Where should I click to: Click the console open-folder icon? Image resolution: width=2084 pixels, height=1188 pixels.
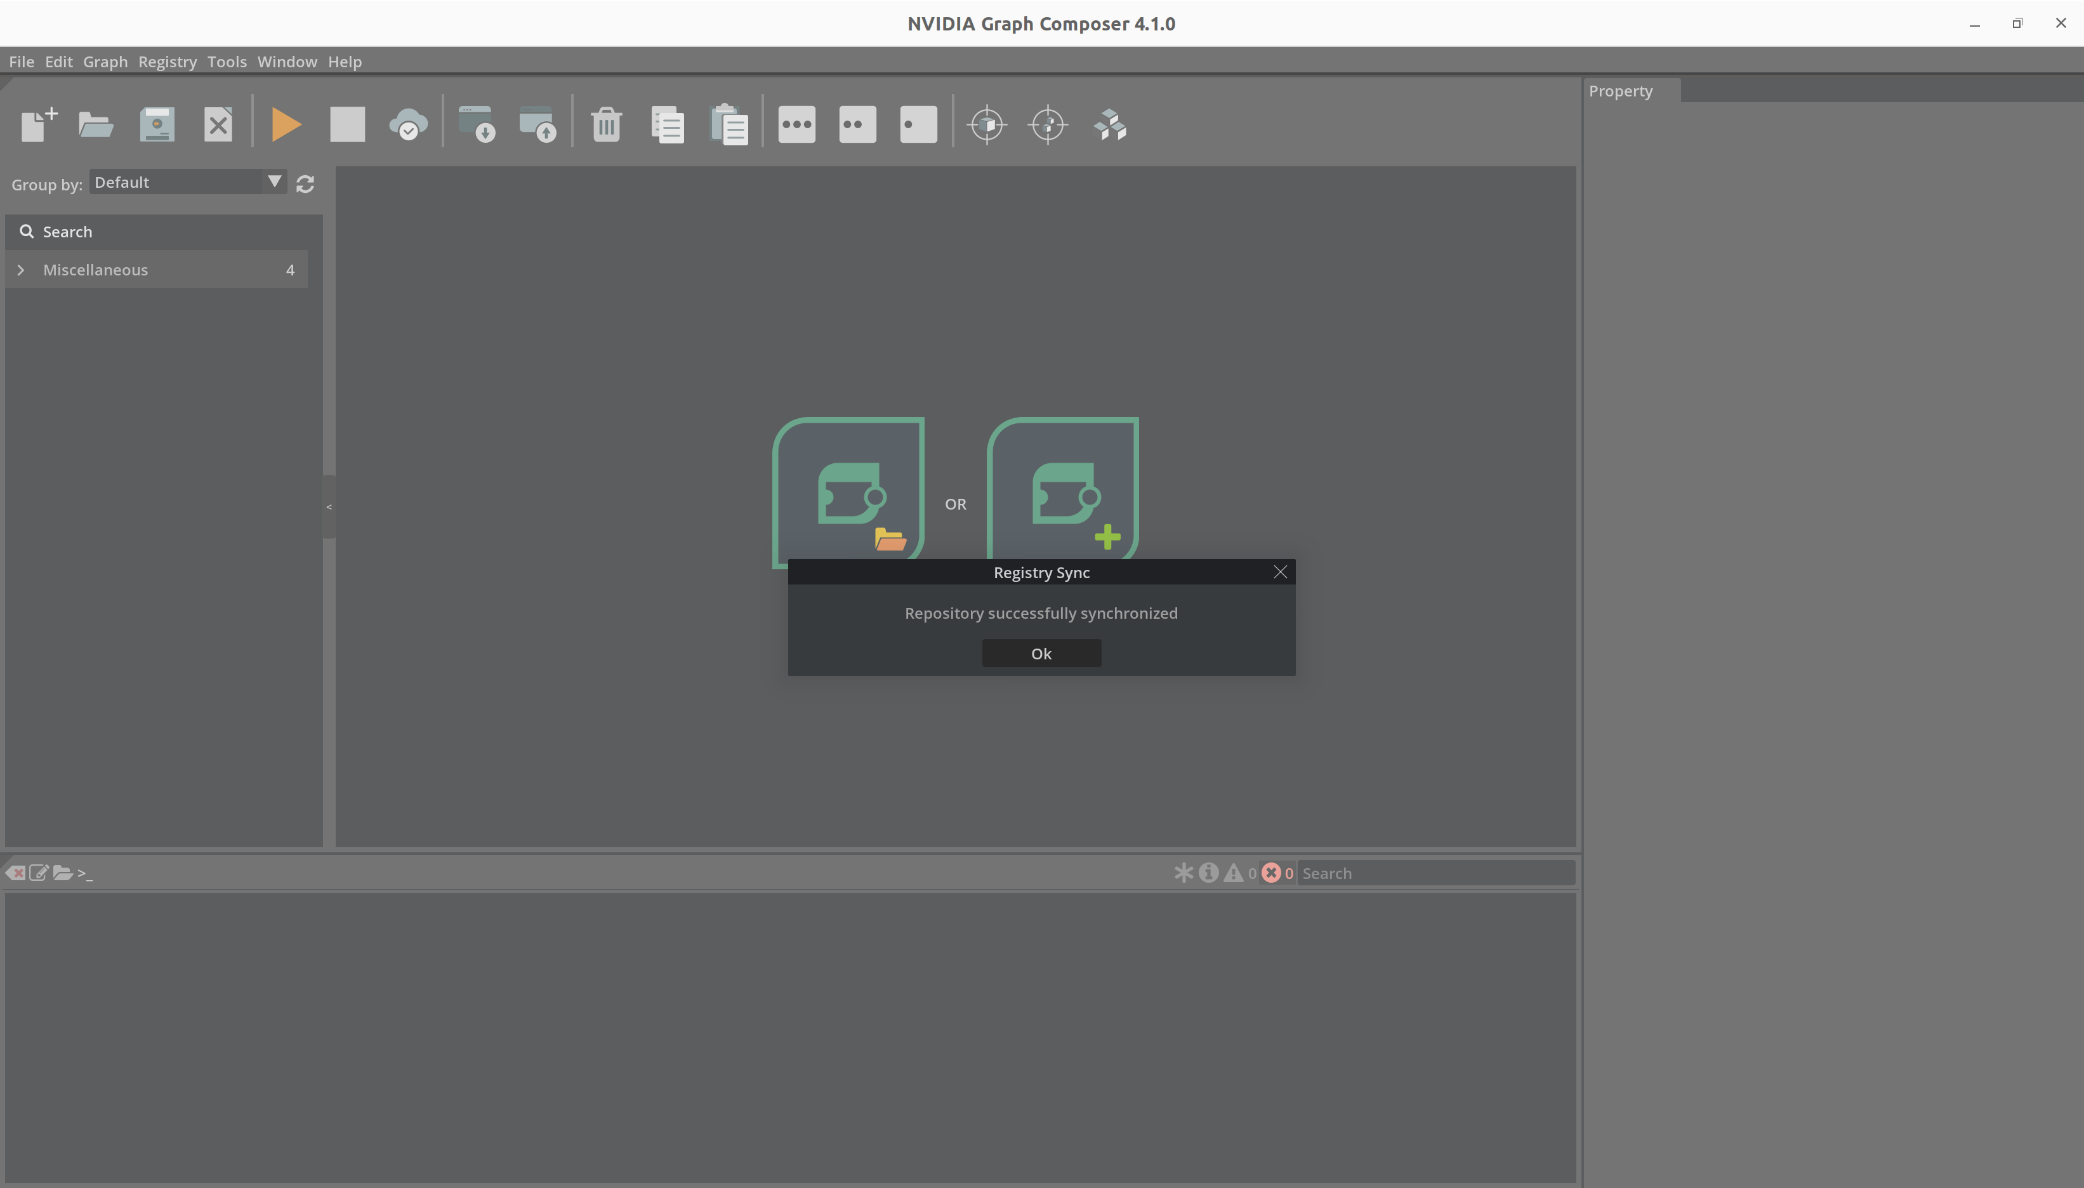pyautogui.click(x=63, y=872)
